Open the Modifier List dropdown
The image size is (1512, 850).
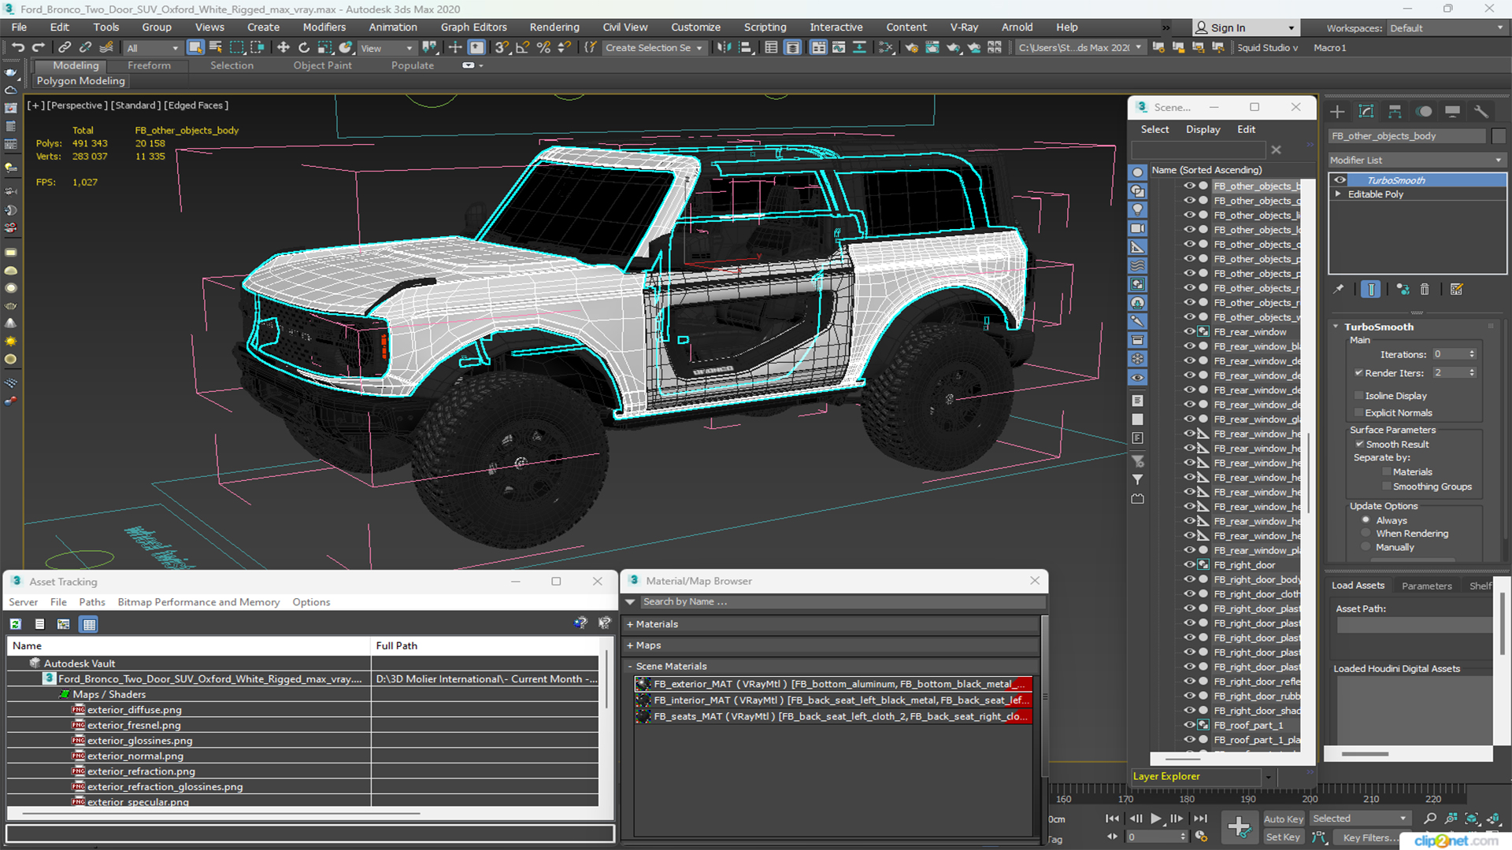(1416, 160)
